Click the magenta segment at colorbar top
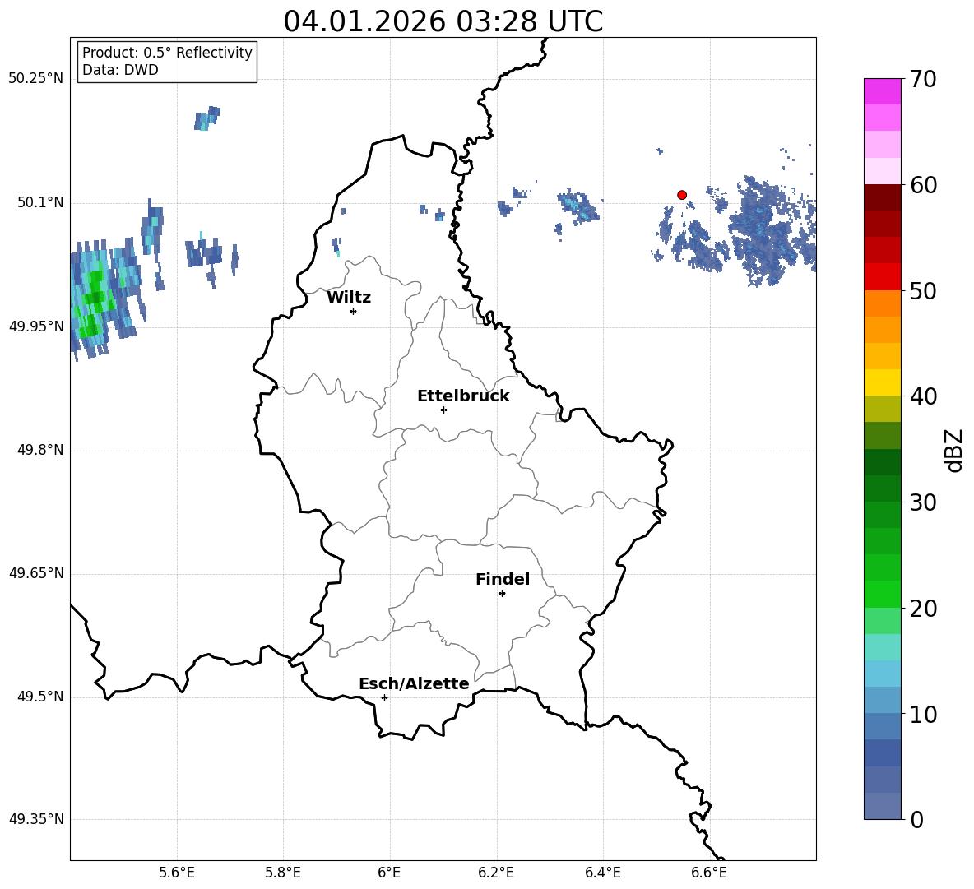Viewport: 974px width, 889px height. pos(882,92)
